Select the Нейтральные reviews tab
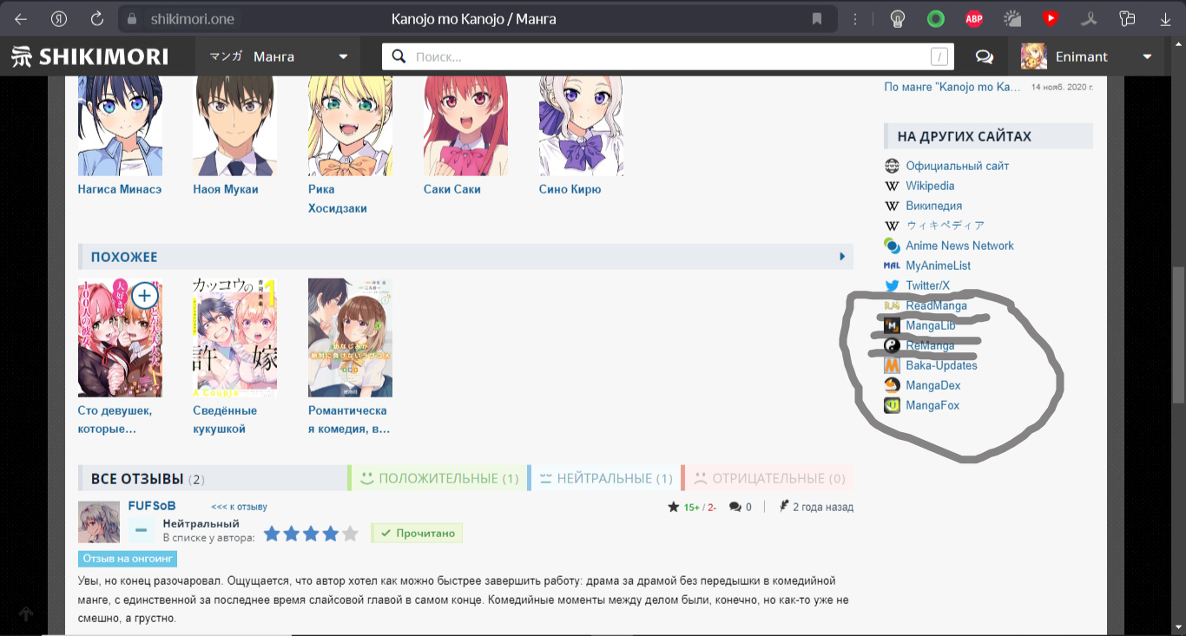The width and height of the screenshot is (1186, 636). (605, 478)
